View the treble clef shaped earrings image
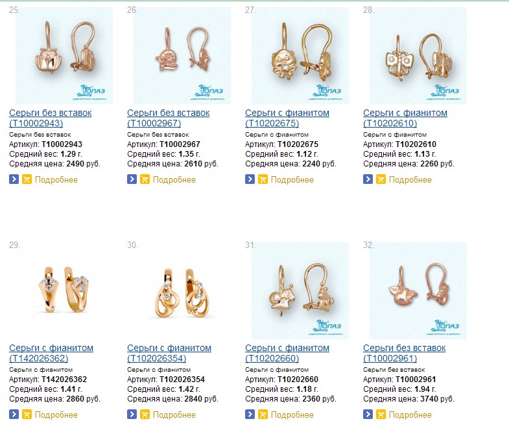509x443 pixels. 182,291
